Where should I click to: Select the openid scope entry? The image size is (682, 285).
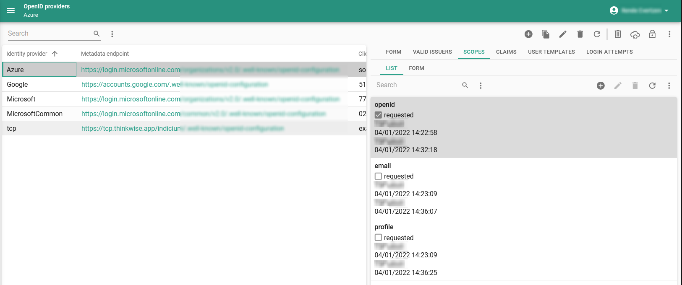(x=523, y=127)
